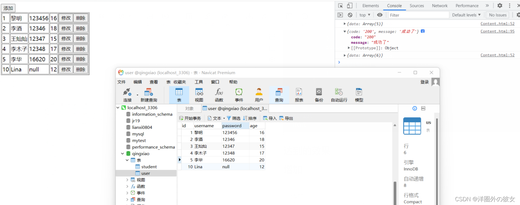Viewport: 520px width, 205px height.
Task: Click the No Issues button in DevTools
Action: point(498,15)
